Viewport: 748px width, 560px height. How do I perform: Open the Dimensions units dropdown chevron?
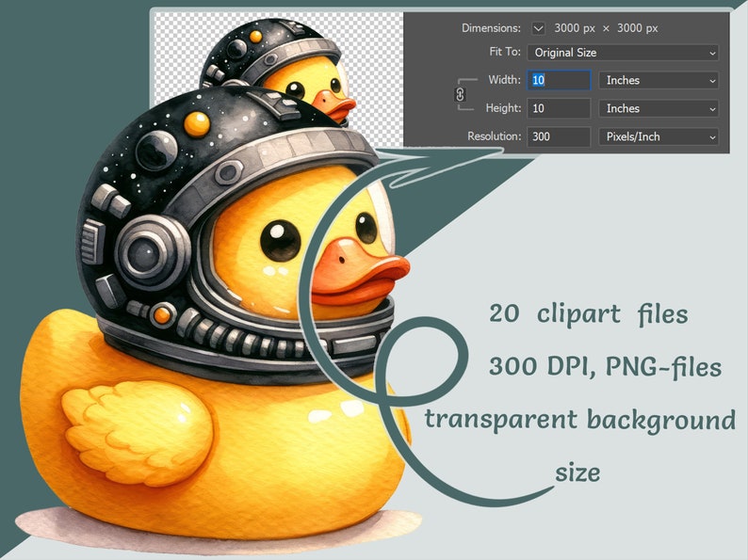point(538,28)
